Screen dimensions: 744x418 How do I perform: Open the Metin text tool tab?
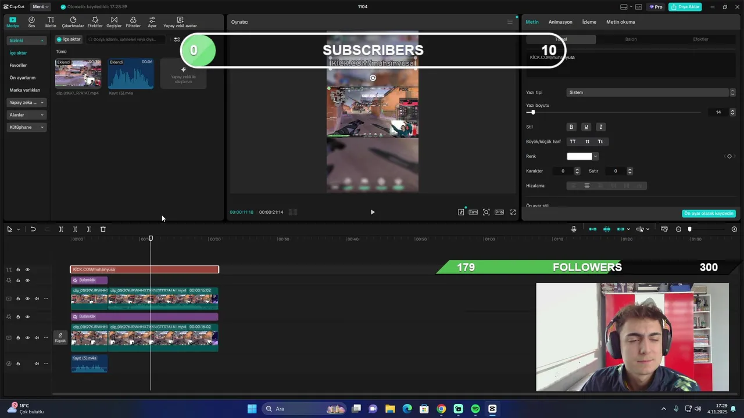(51, 22)
